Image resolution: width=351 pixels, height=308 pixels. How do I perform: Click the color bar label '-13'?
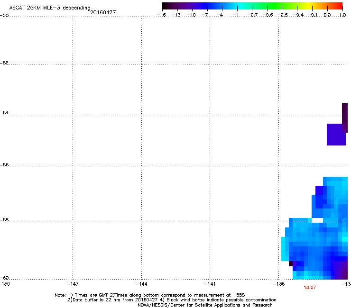click(x=176, y=15)
